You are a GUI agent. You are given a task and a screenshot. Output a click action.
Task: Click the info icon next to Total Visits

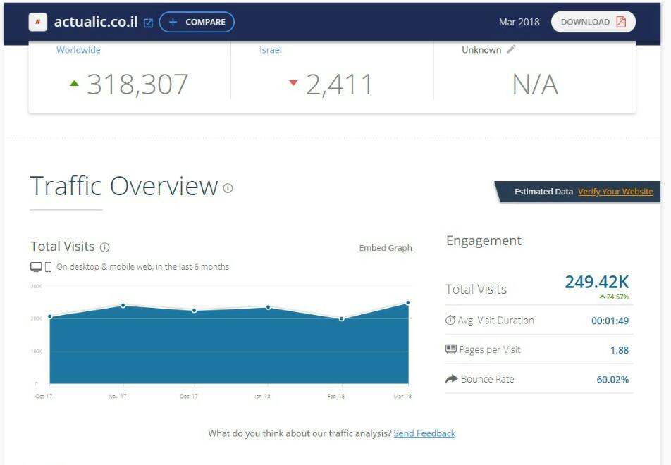[104, 247]
